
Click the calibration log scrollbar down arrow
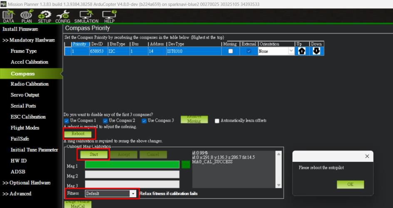279,185
